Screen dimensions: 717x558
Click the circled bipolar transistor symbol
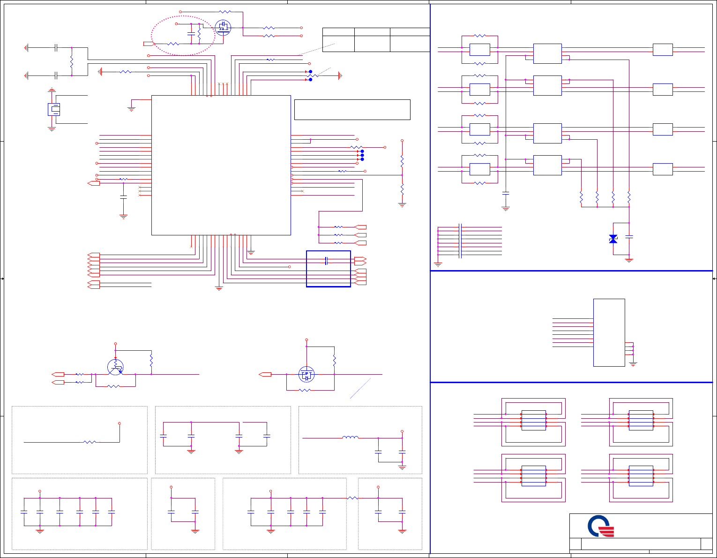pos(115,367)
